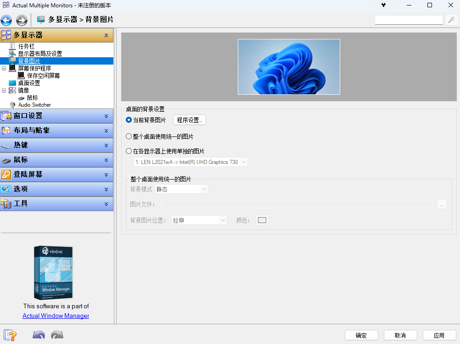
Task: Click the Actual Window Manager box image
Action: click(x=53, y=272)
